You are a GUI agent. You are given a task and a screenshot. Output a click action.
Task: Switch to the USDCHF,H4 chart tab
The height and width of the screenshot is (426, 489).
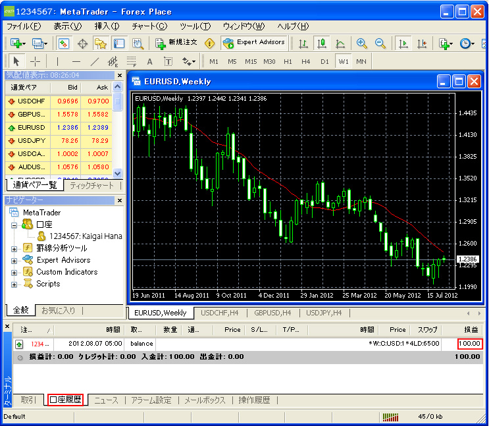pos(219,313)
